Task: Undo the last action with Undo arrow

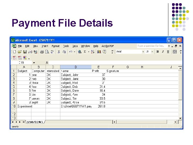Action: (x=71, y=52)
